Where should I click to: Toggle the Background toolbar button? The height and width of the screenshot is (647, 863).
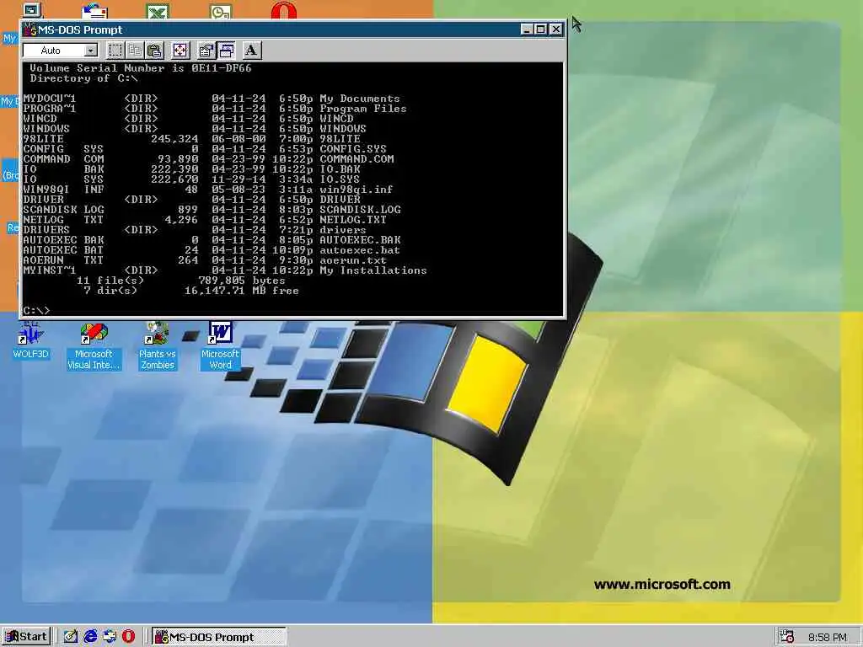[226, 51]
